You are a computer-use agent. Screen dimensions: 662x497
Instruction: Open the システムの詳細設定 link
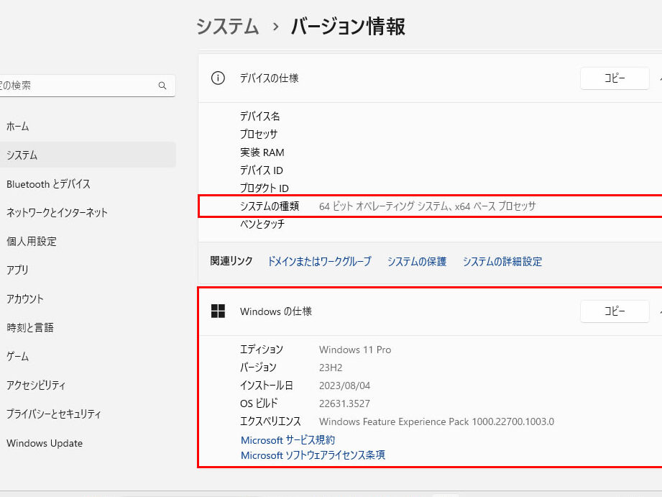(502, 262)
